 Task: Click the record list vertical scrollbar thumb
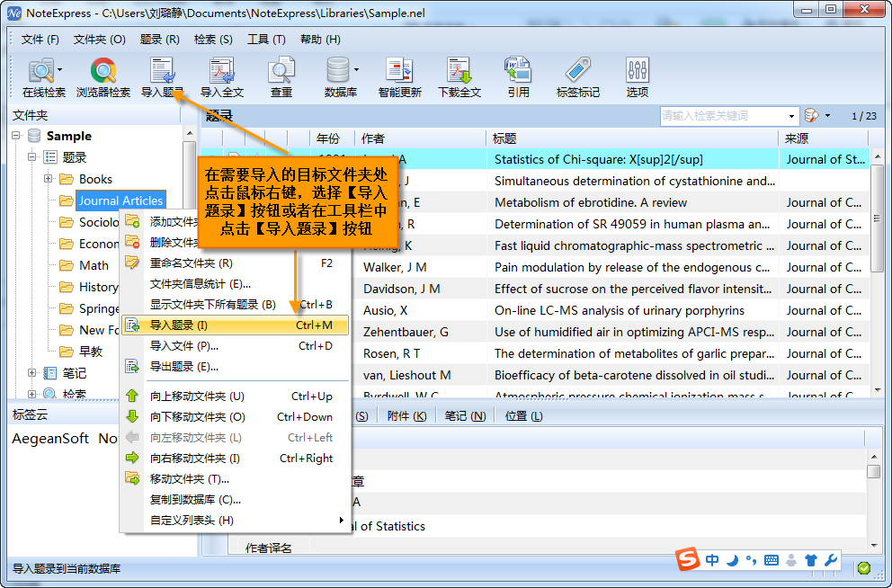pos(877,219)
